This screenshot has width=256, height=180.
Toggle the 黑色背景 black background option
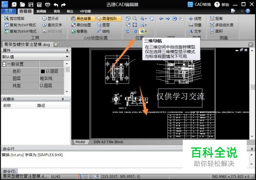[83, 18]
